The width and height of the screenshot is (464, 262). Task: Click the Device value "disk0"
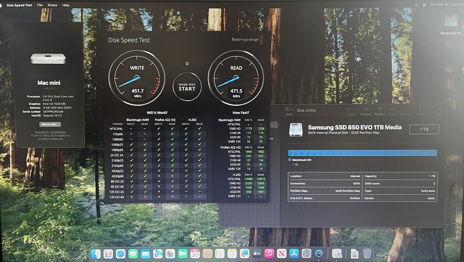(x=431, y=198)
